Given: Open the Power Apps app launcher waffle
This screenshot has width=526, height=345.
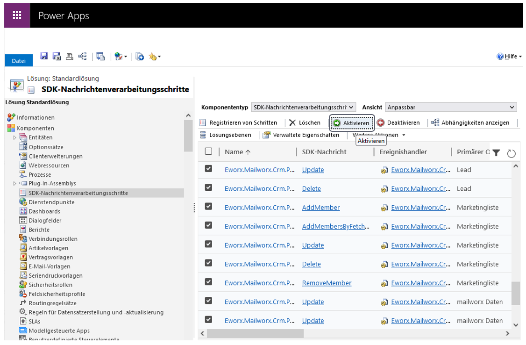Looking at the screenshot, I should tap(17, 15).
